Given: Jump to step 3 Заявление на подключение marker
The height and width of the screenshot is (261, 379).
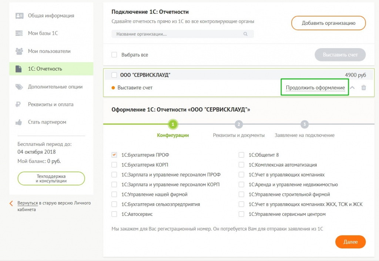Looking at the screenshot, I should (x=305, y=124).
